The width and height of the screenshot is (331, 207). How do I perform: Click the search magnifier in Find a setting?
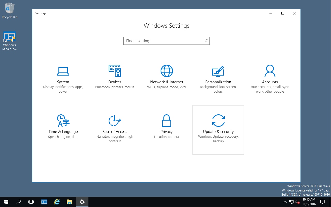(x=206, y=41)
